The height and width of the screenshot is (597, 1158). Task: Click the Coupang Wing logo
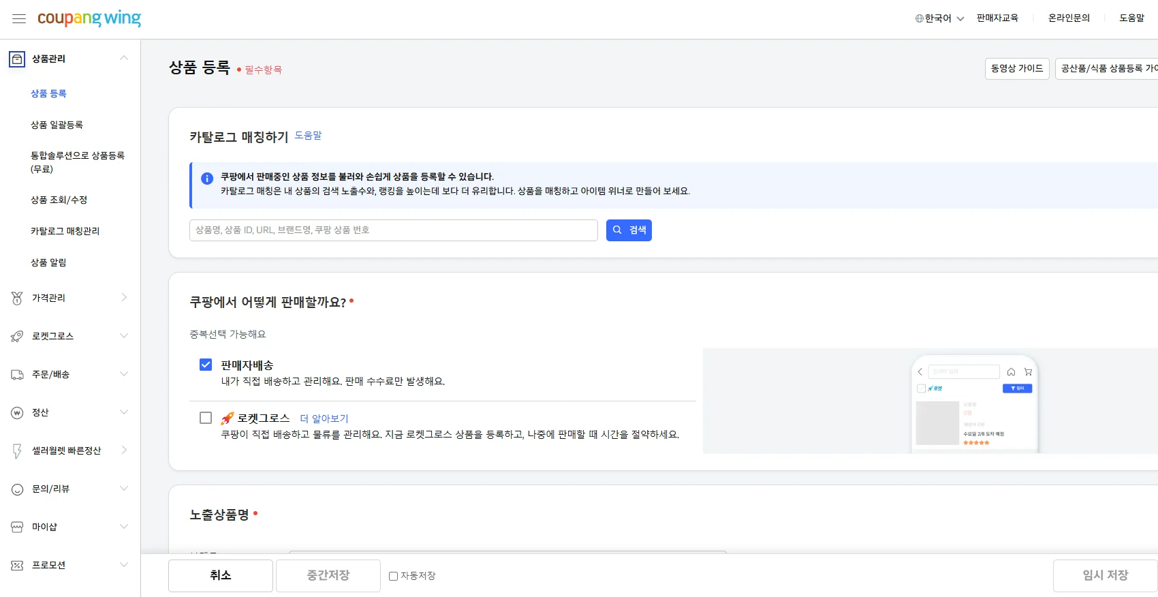click(x=89, y=18)
